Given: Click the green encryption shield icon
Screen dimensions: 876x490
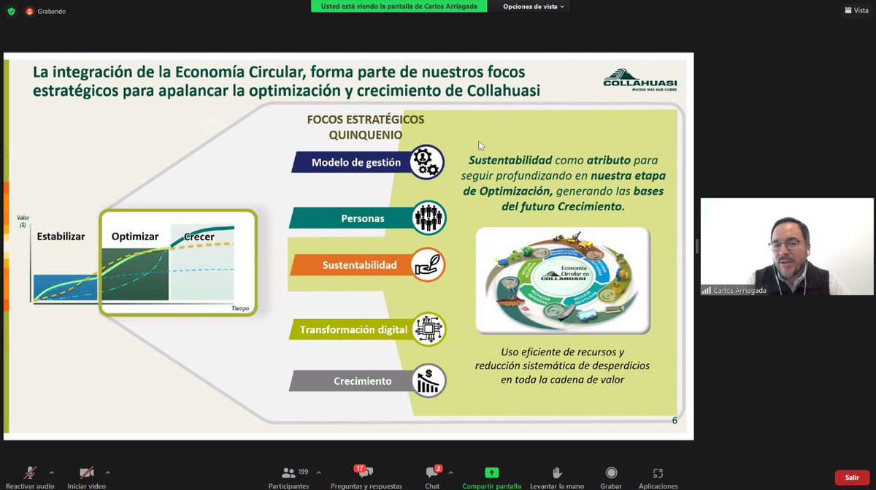Looking at the screenshot, I should click(11, 11).
